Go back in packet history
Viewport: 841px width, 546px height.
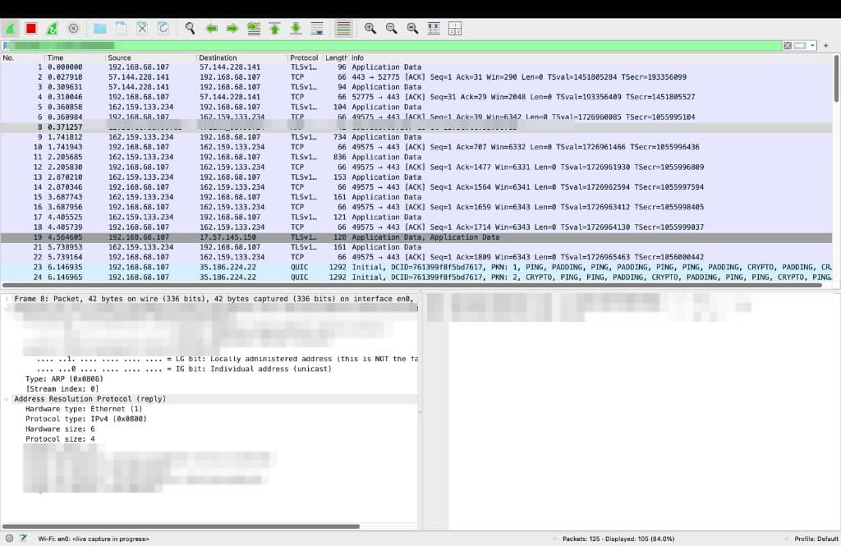coord(211,29)
